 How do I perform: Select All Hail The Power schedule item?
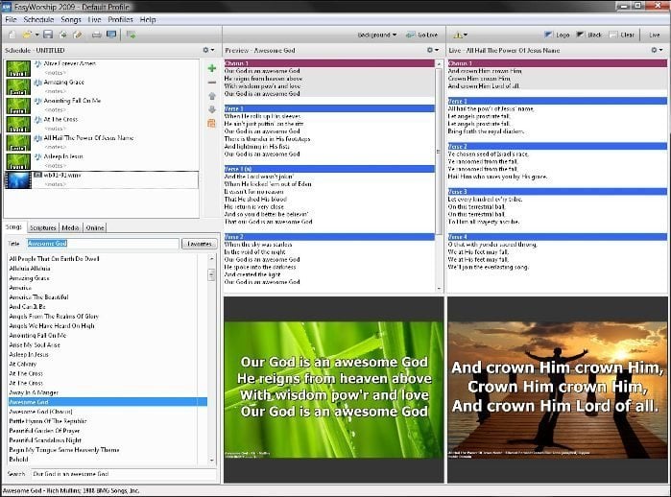(x=102, y=142)
